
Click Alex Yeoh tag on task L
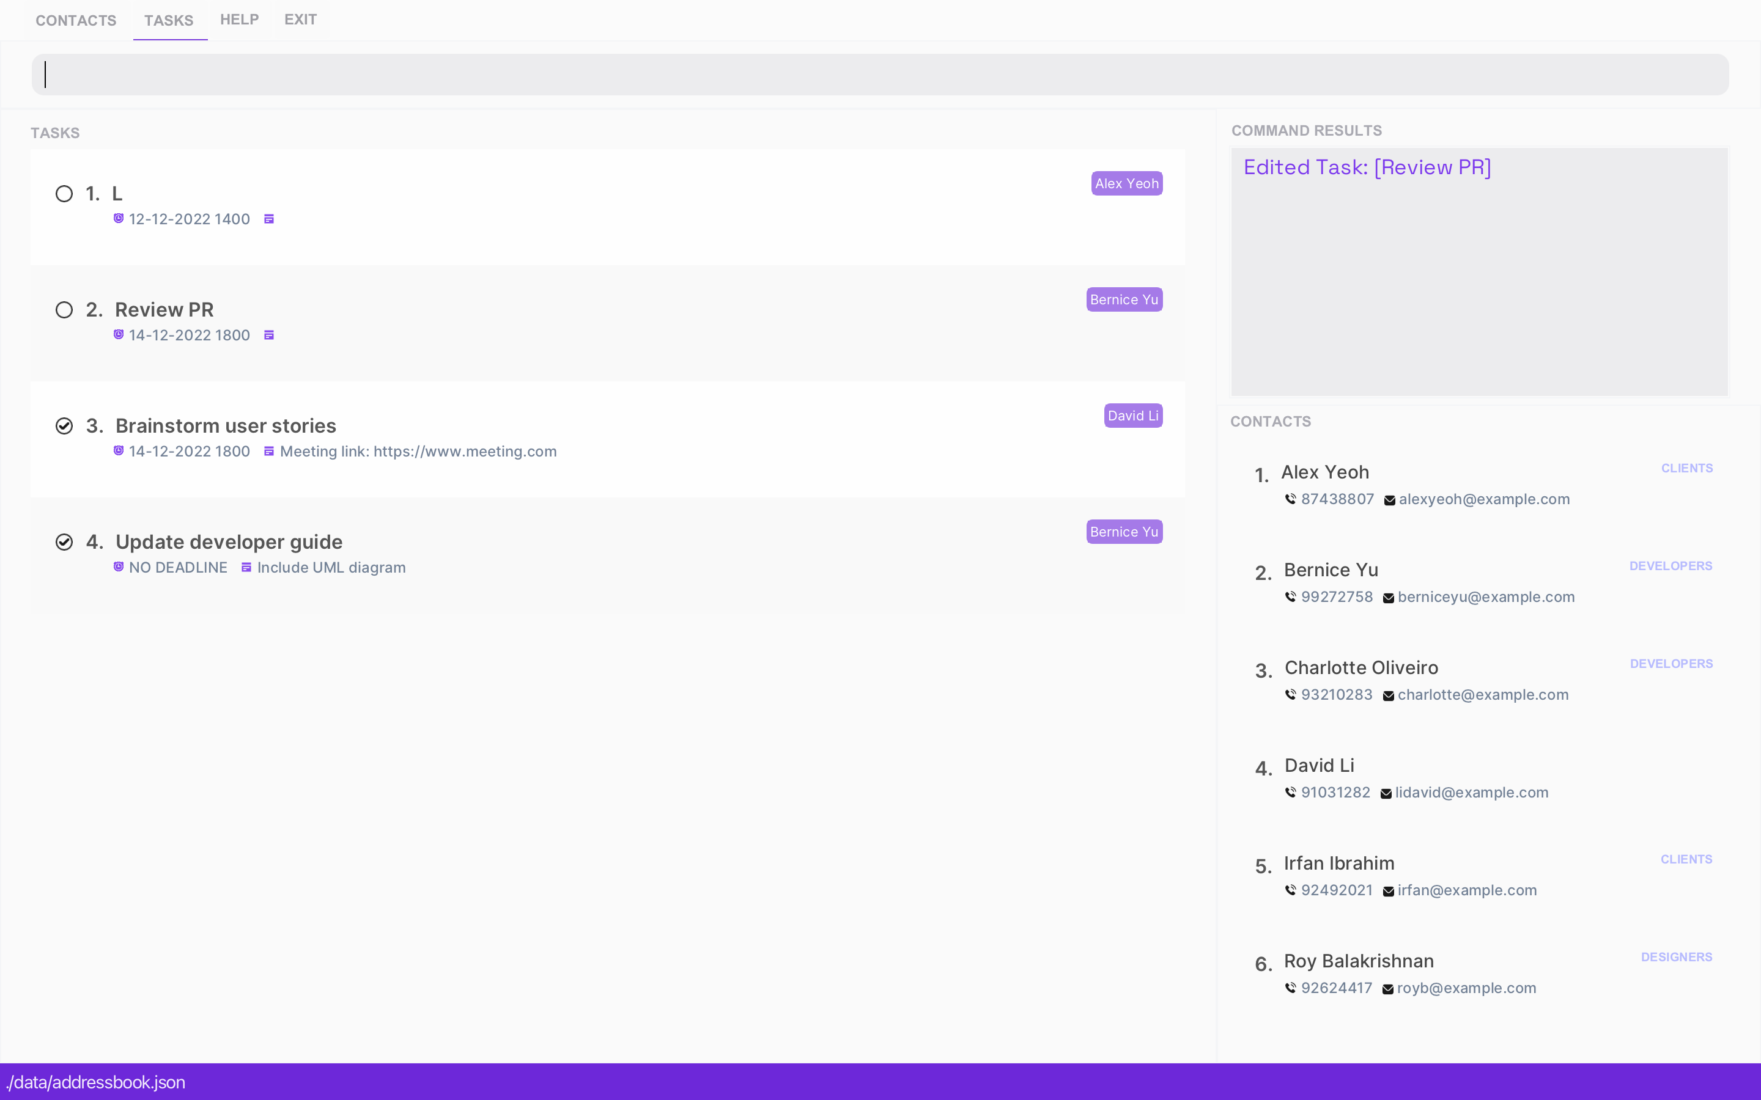point(1126,183)
